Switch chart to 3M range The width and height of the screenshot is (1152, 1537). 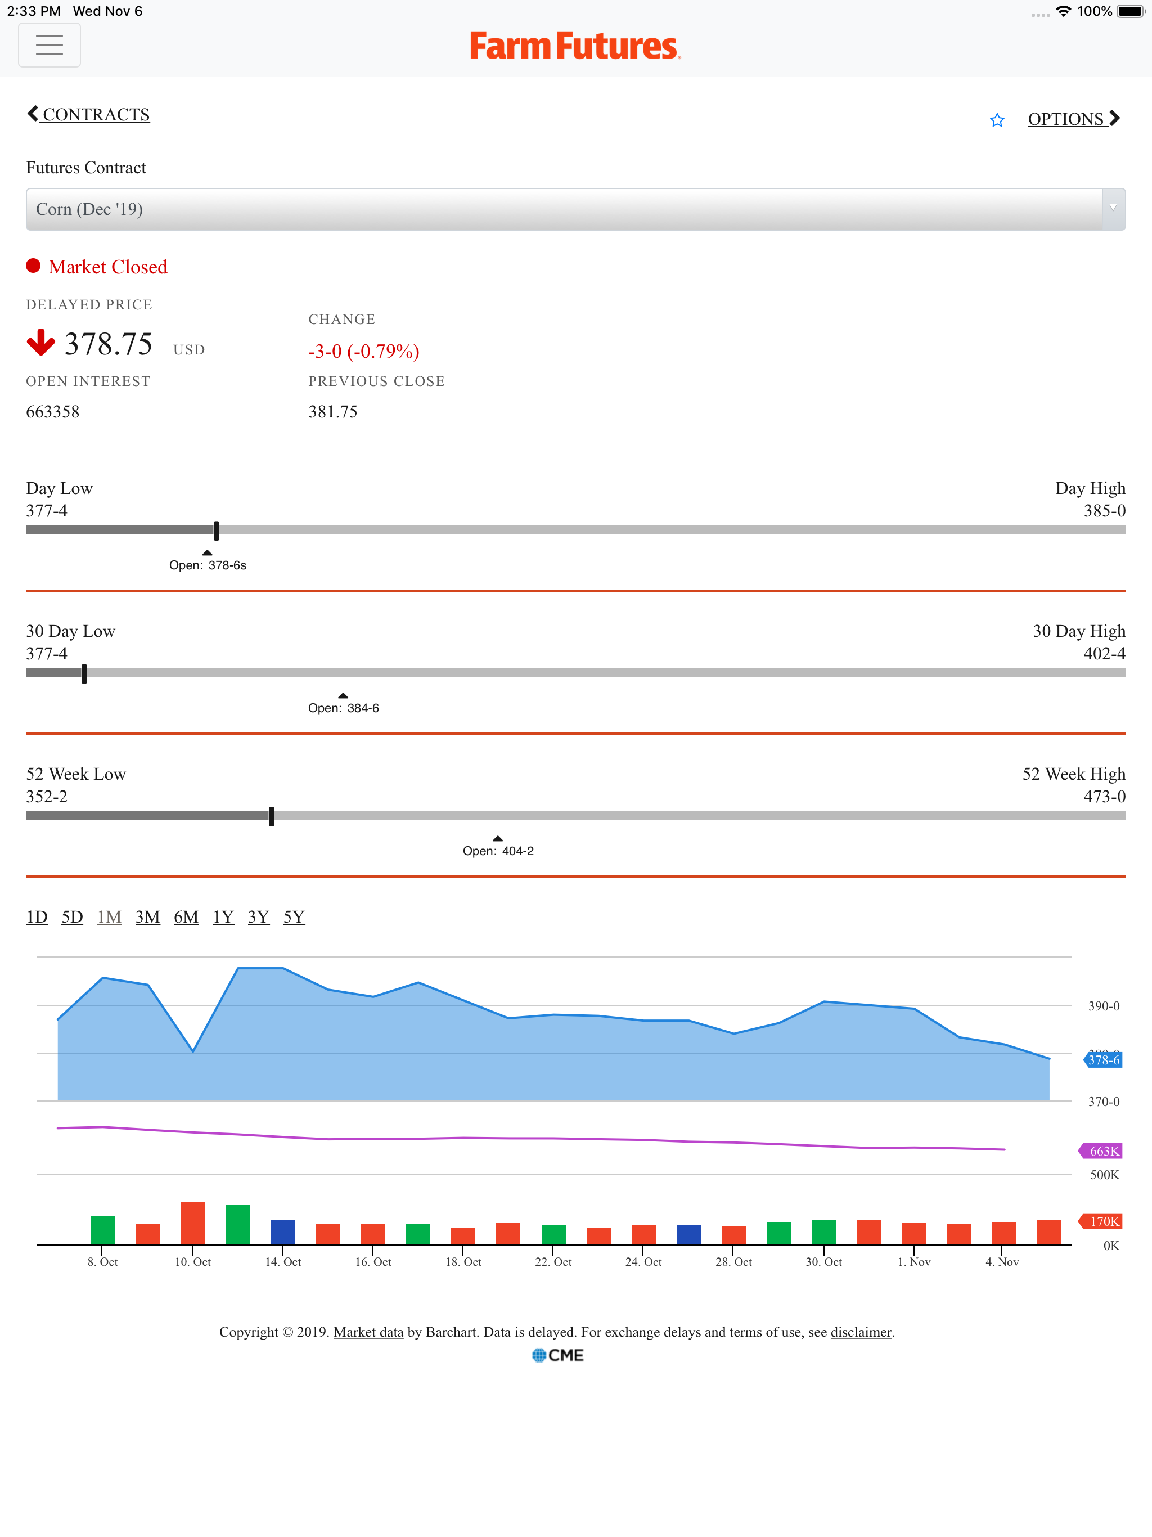(x=147, y=917)
